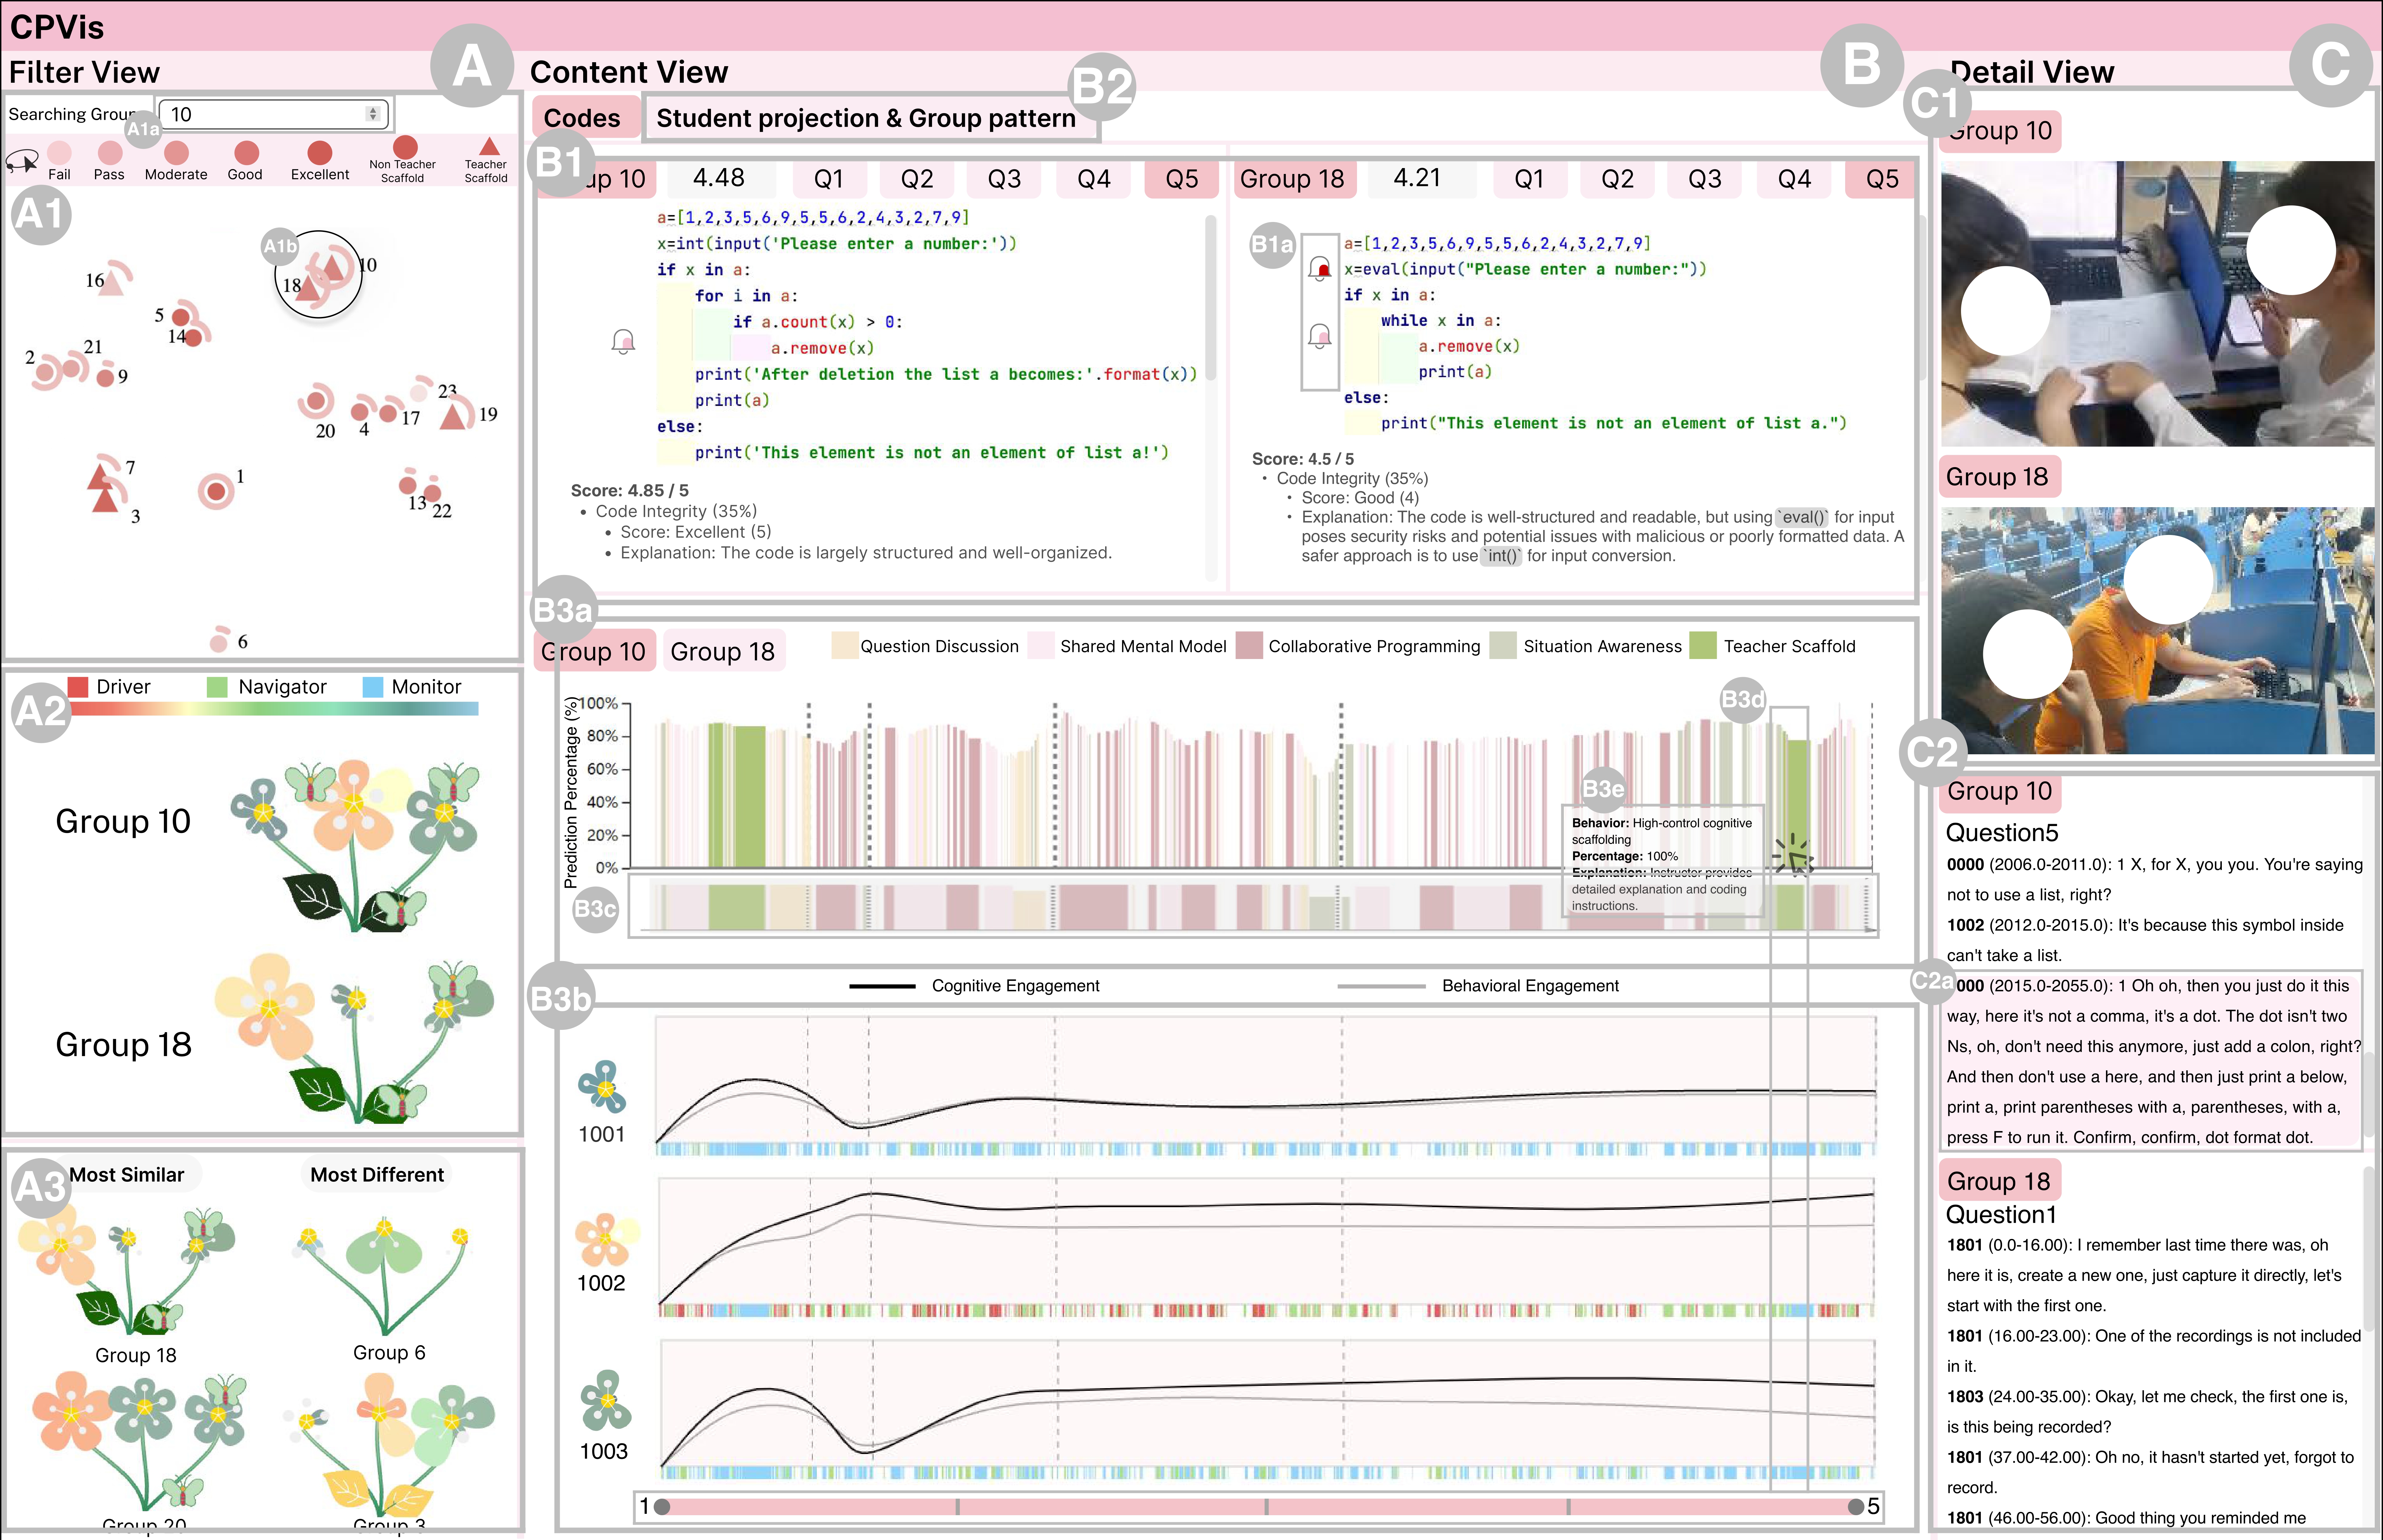Select Q5 tab for Group 10 code
This screenshot has width=2383, height=1540.
pyautogui.click(x=1182, y=179)
